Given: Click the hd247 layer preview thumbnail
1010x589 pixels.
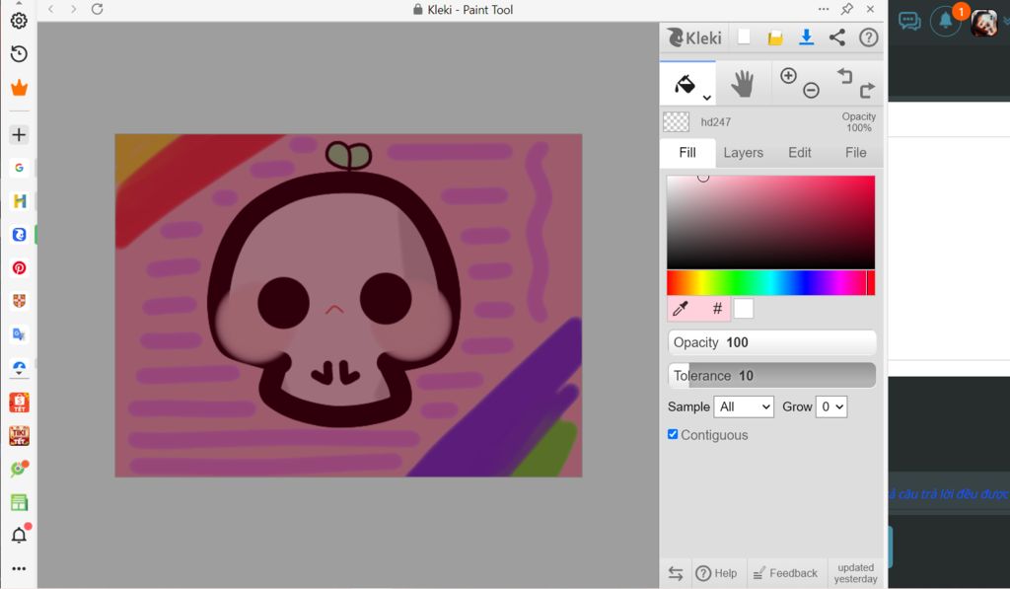Looking at the screenshot, I should [x=676, y=121].
